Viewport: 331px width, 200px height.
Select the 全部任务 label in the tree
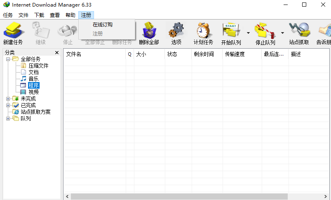coord(31,59)
